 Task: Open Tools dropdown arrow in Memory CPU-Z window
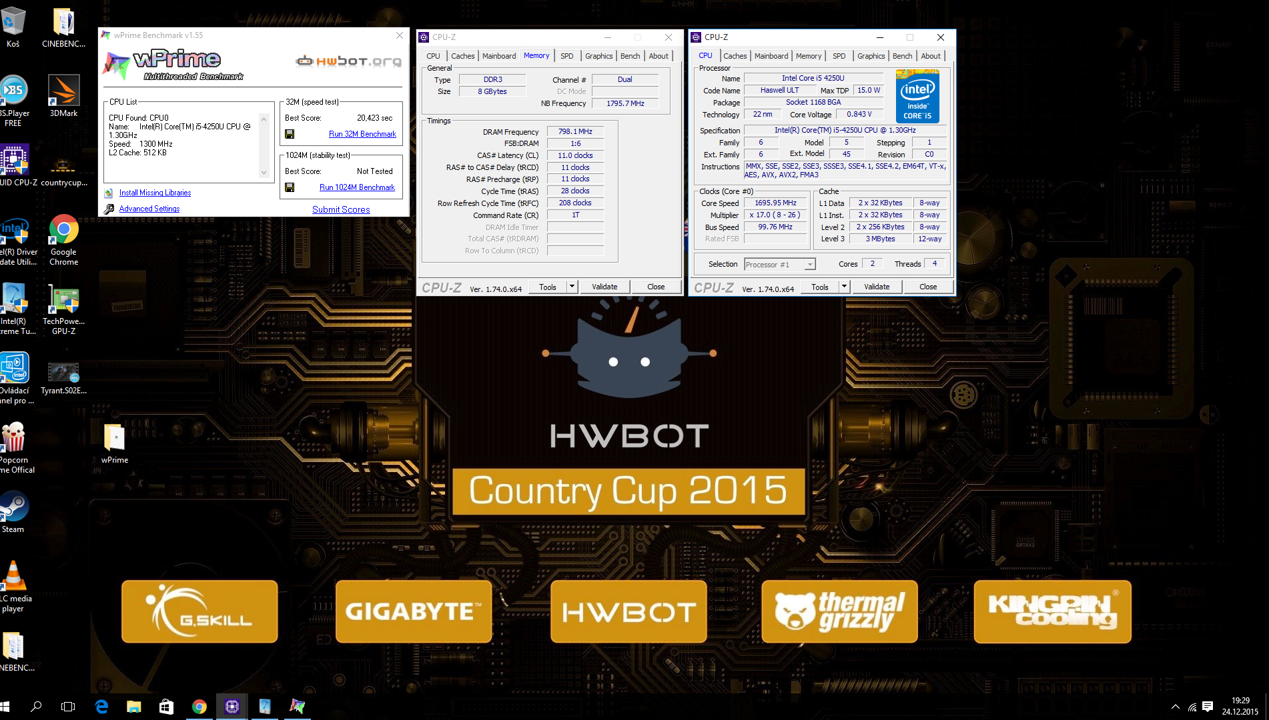click(572, 287)
